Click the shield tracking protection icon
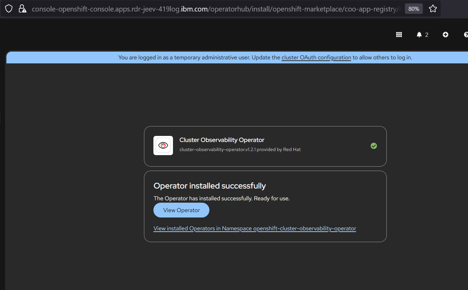 pyautogui.click(x=9, y=9)
